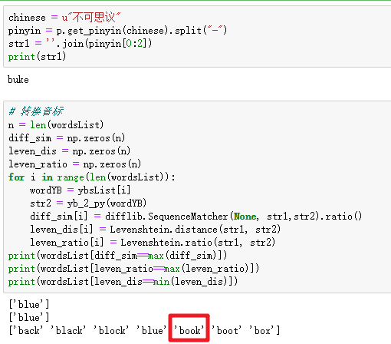Click the Chinese comment line in second cell
This screenshot has width=391, height=344.
pyautogui.click(x=36, y=111)
